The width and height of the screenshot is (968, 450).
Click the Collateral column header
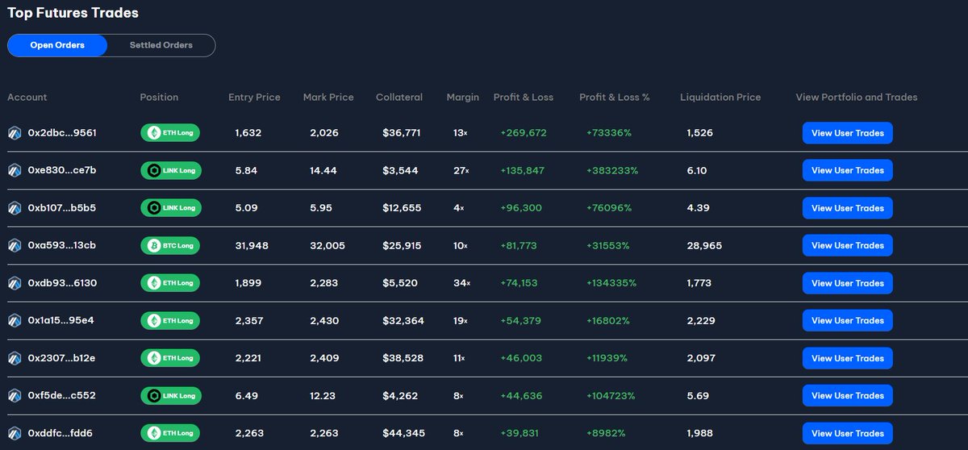click(x=399, y=97)
